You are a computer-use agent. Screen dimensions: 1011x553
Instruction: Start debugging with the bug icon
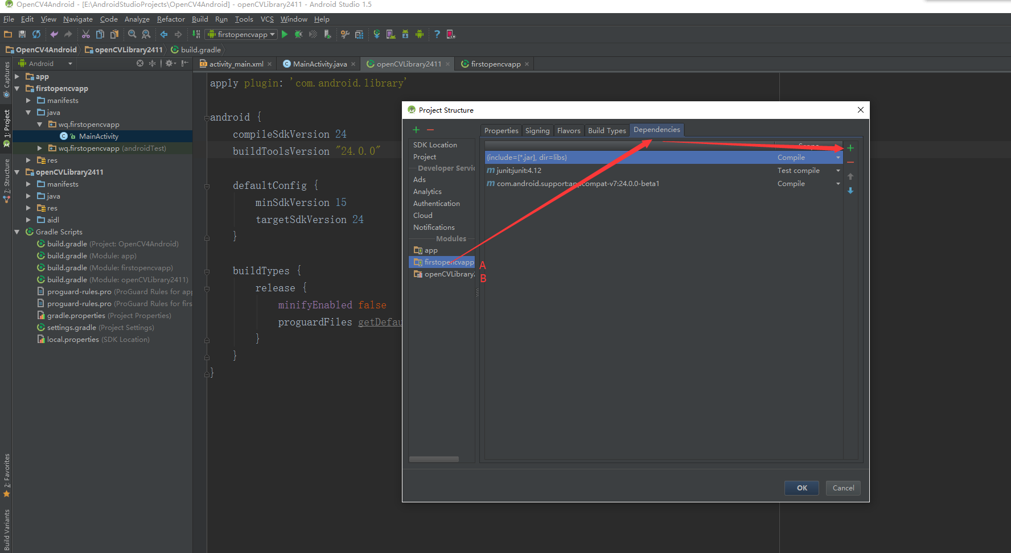coord(298,34)
